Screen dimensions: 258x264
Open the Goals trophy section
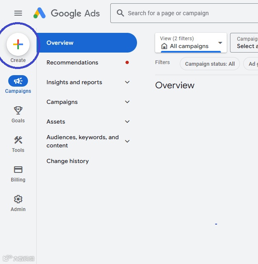(18, 115)
